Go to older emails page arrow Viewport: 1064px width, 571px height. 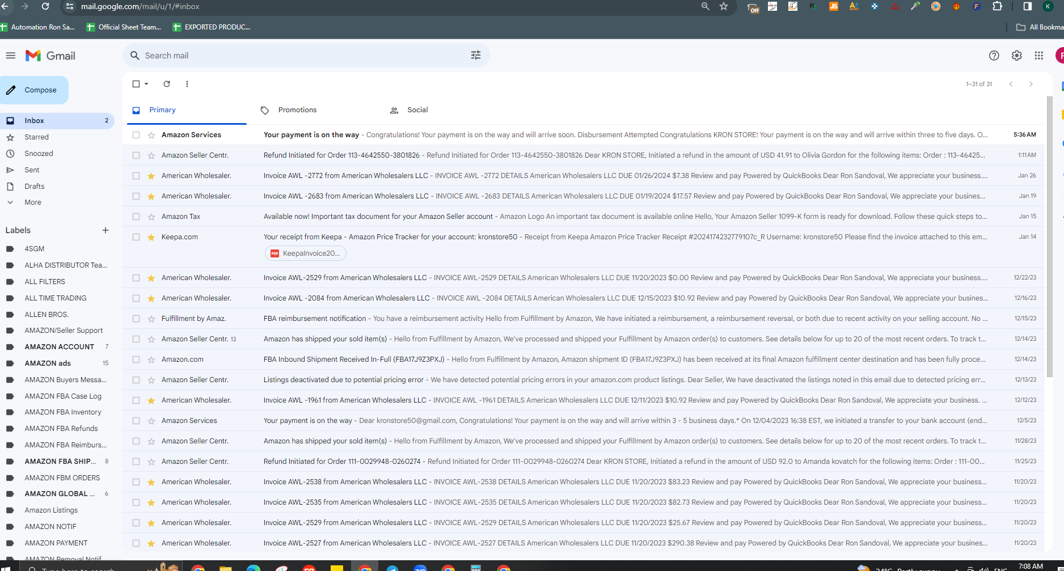tap(1031, 84)
